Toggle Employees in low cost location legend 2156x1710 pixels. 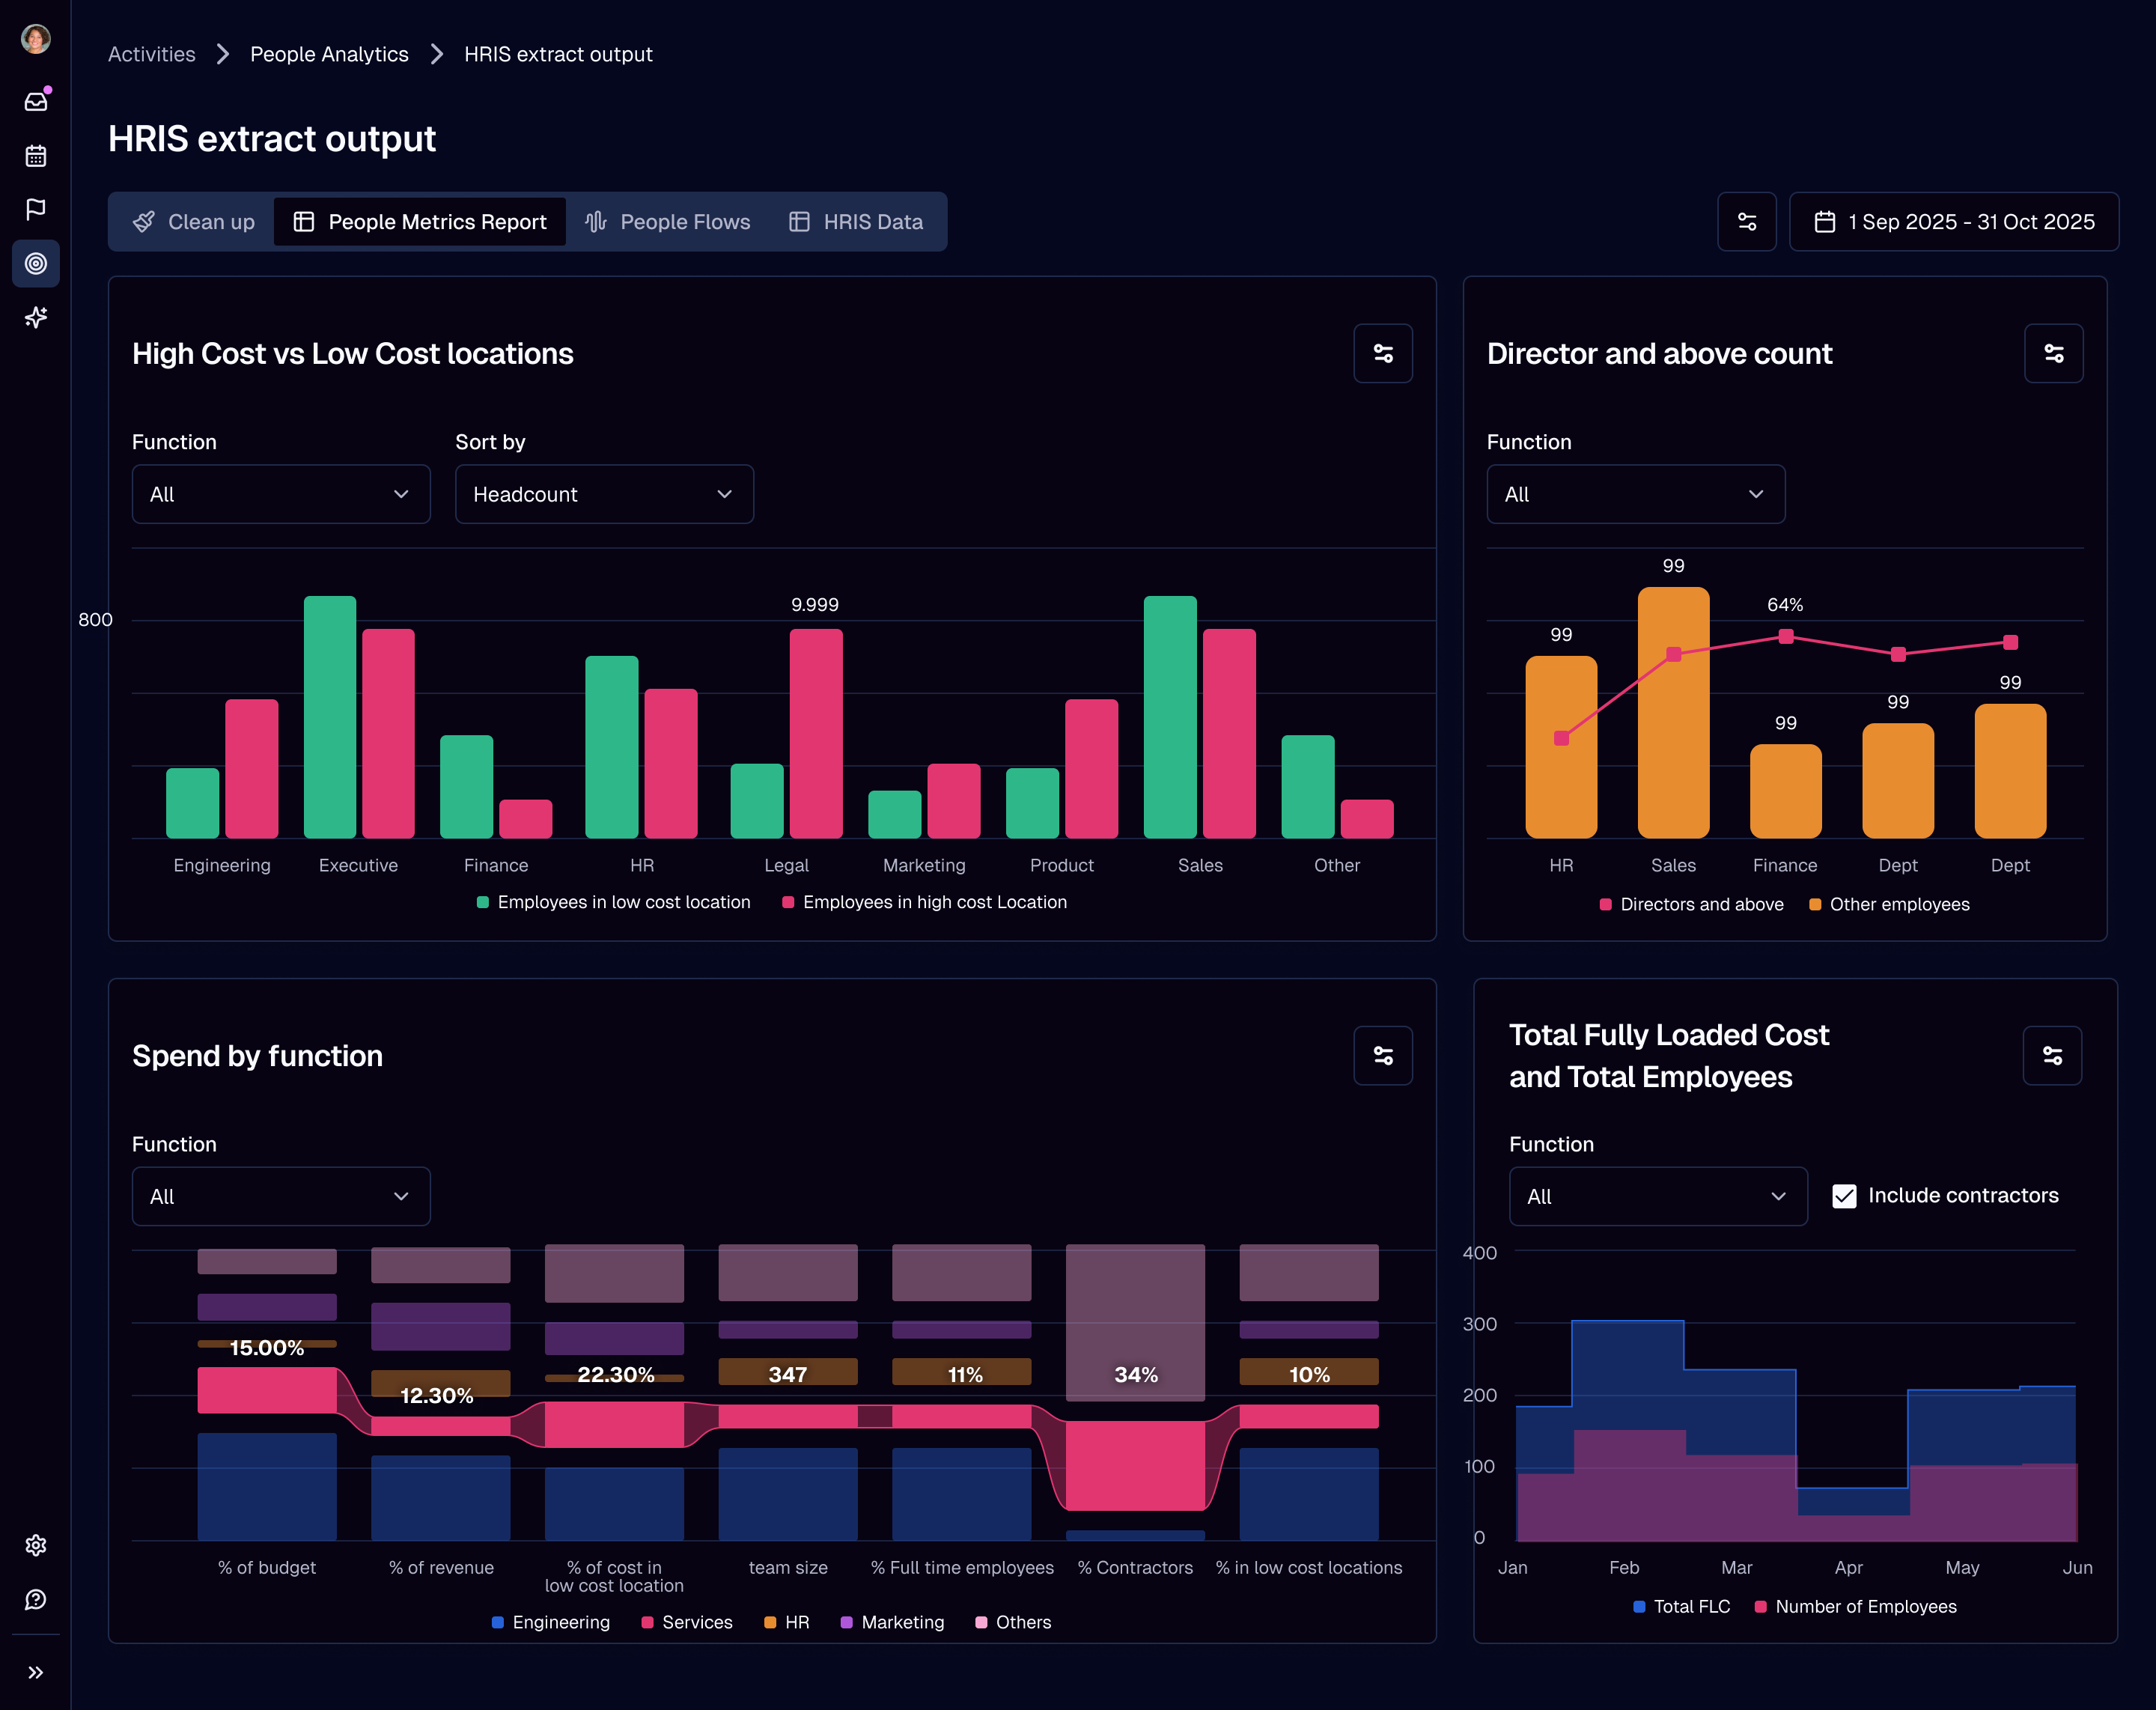tap(614, 902)
